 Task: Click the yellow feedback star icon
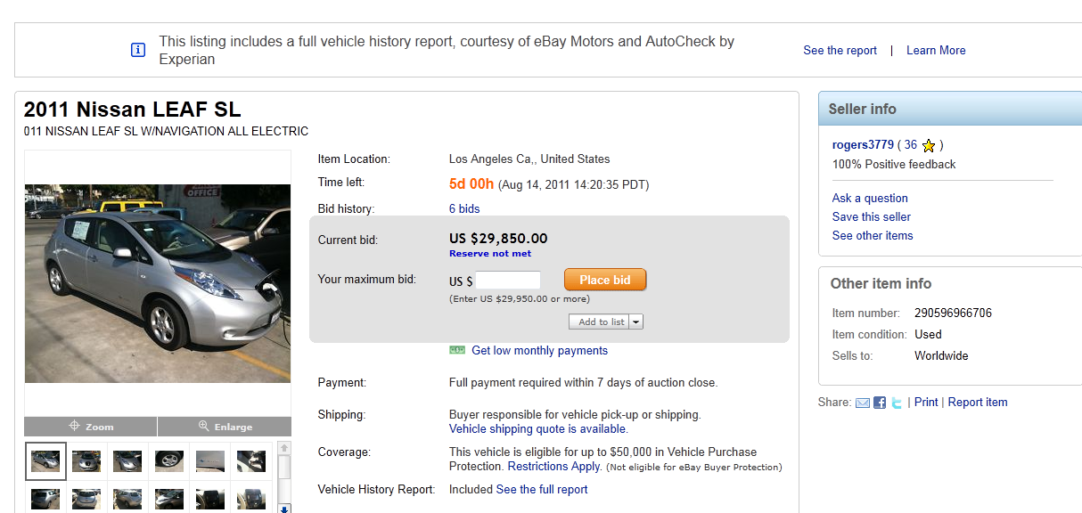(x=929, y=145)
